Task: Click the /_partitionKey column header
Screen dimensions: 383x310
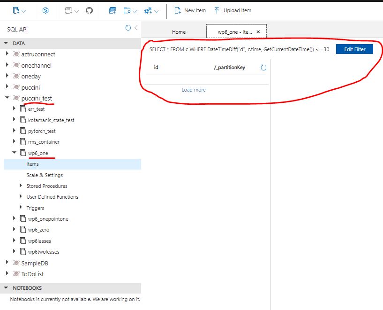Action: (229, 68)
